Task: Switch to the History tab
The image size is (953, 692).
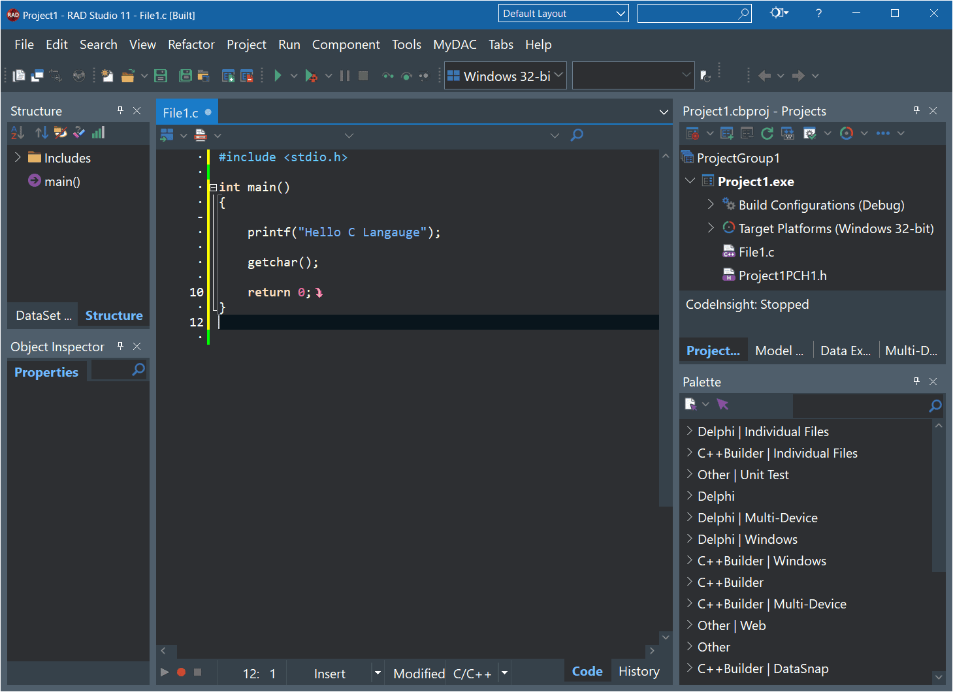Action: (639, 671)
